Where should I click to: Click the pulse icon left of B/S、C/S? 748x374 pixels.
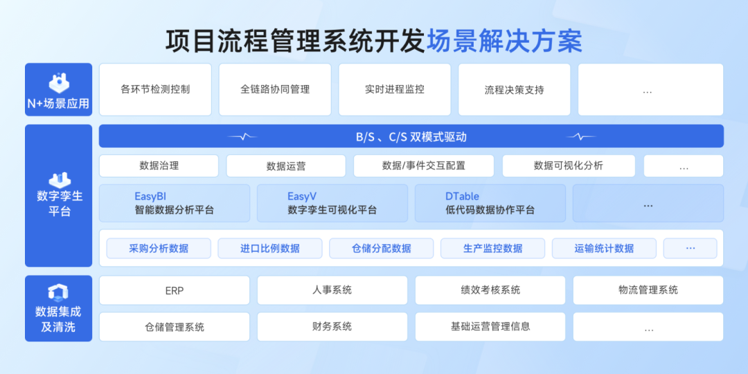(243, 137)
